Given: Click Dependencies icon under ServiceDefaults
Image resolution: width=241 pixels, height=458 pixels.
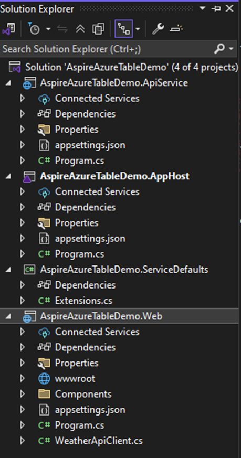Looking at the screenshot, I should [44, 285].
